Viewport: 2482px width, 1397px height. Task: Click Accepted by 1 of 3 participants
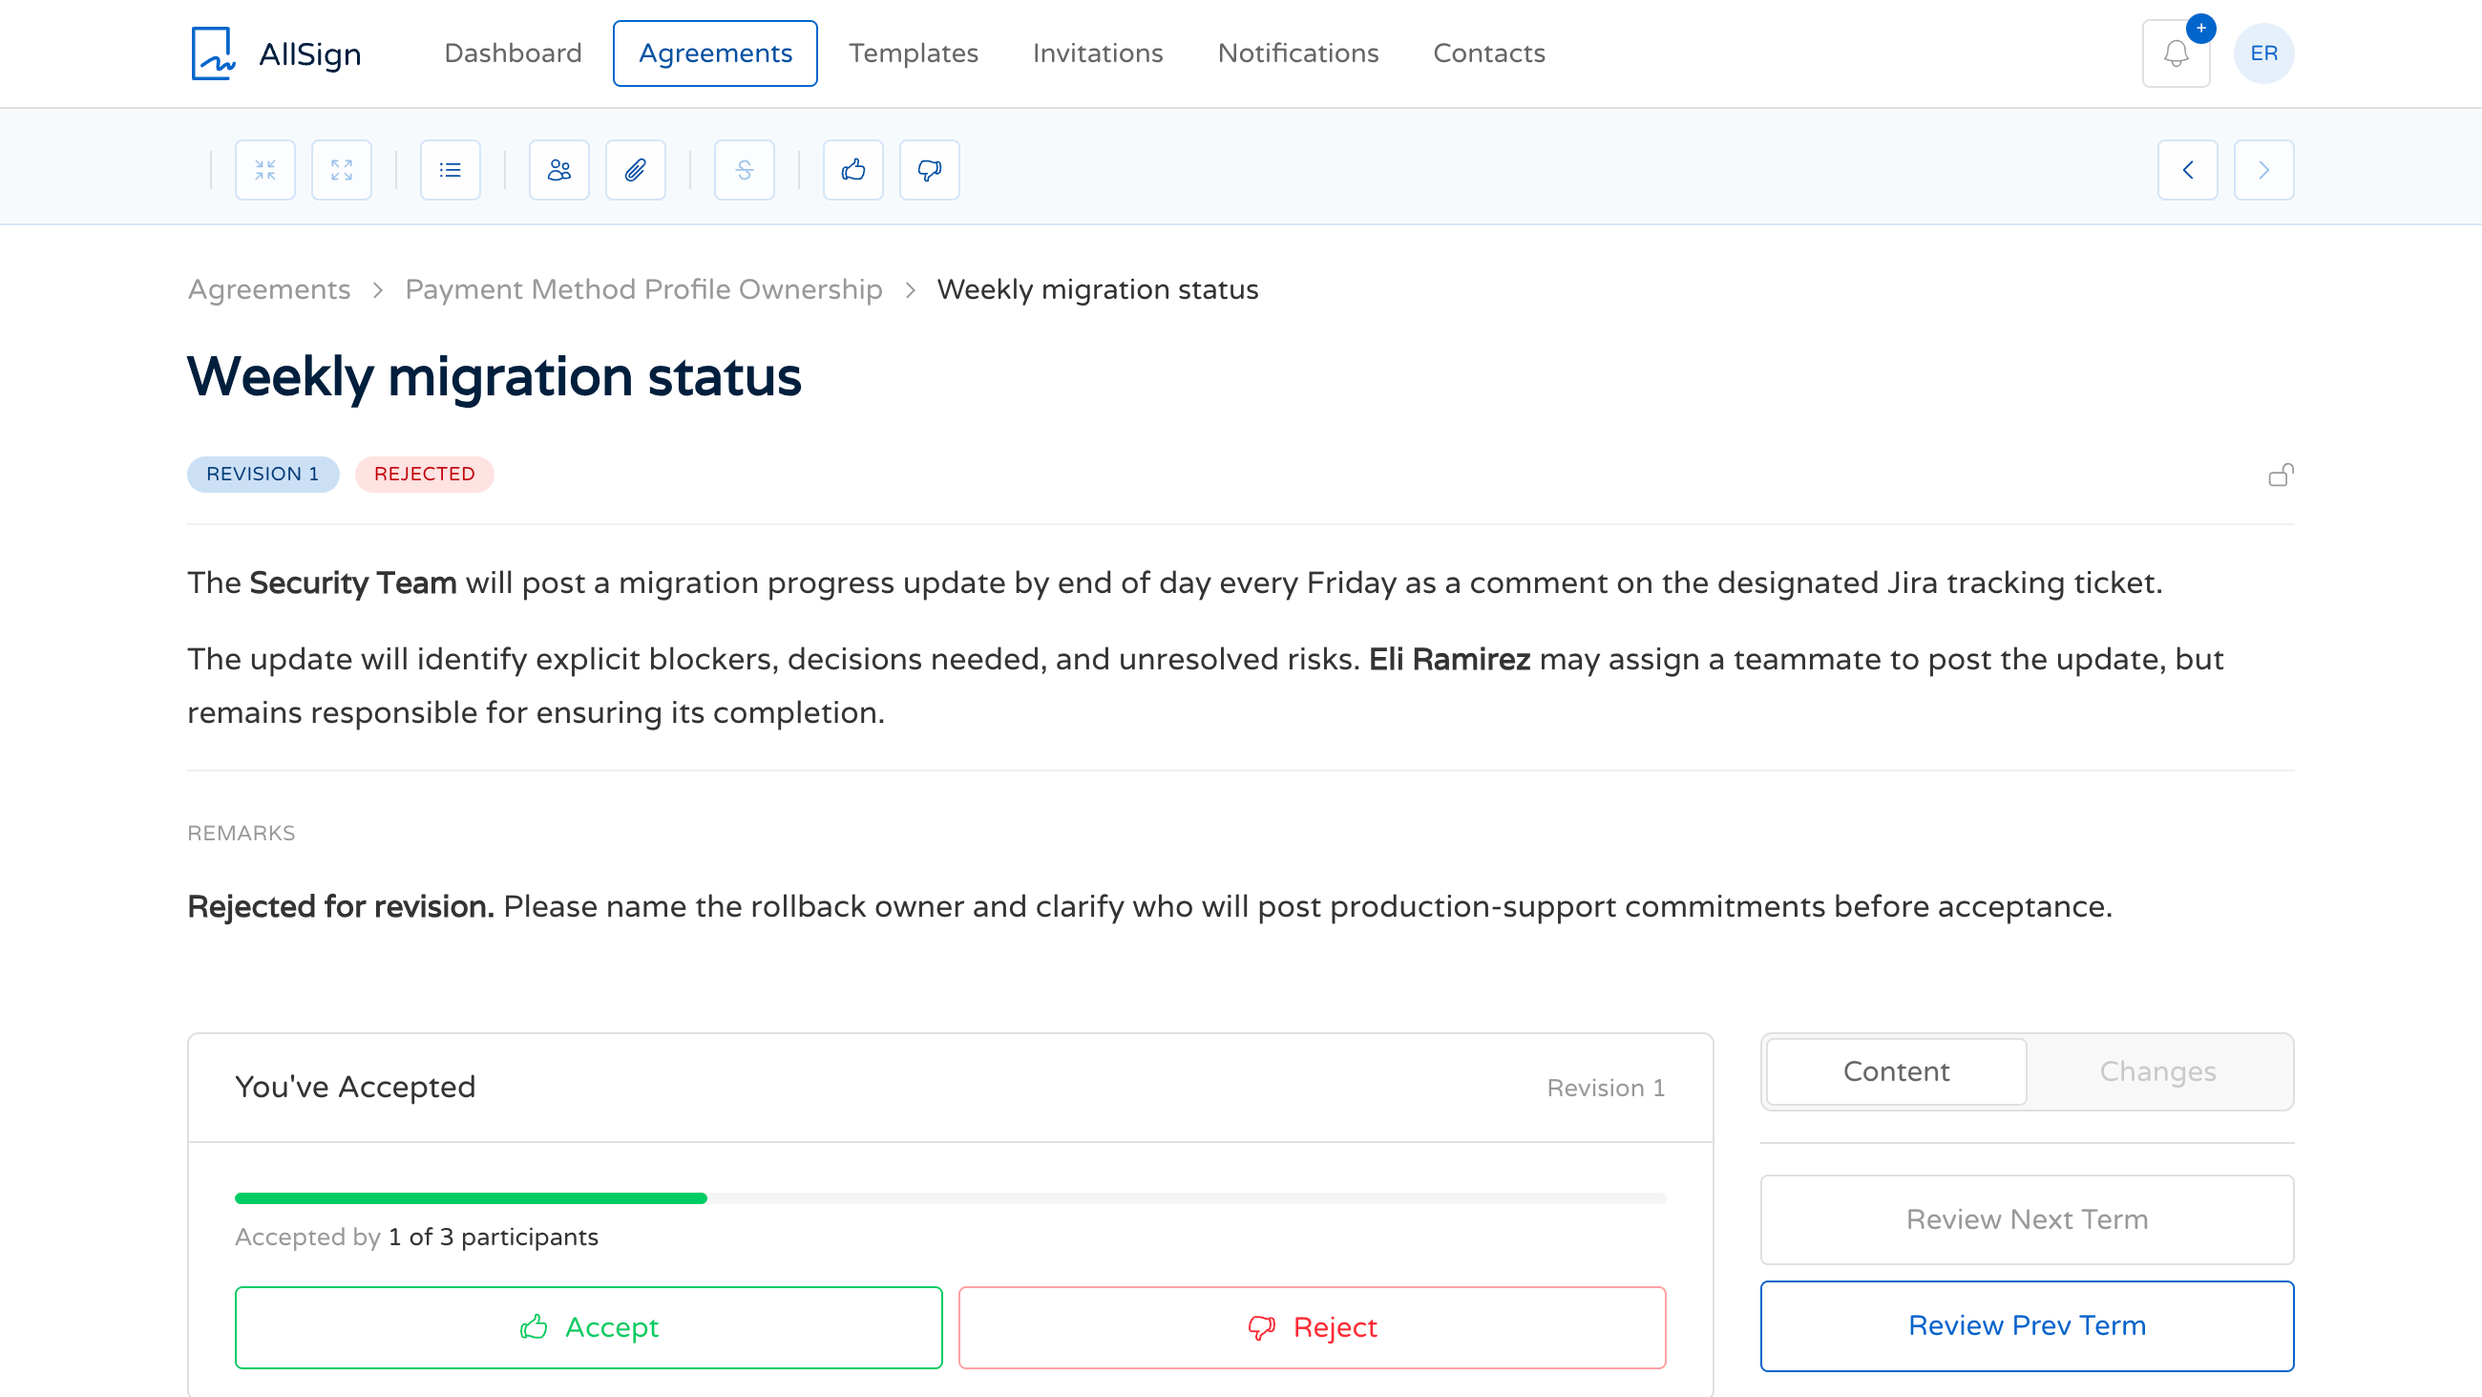(416, 1237)
